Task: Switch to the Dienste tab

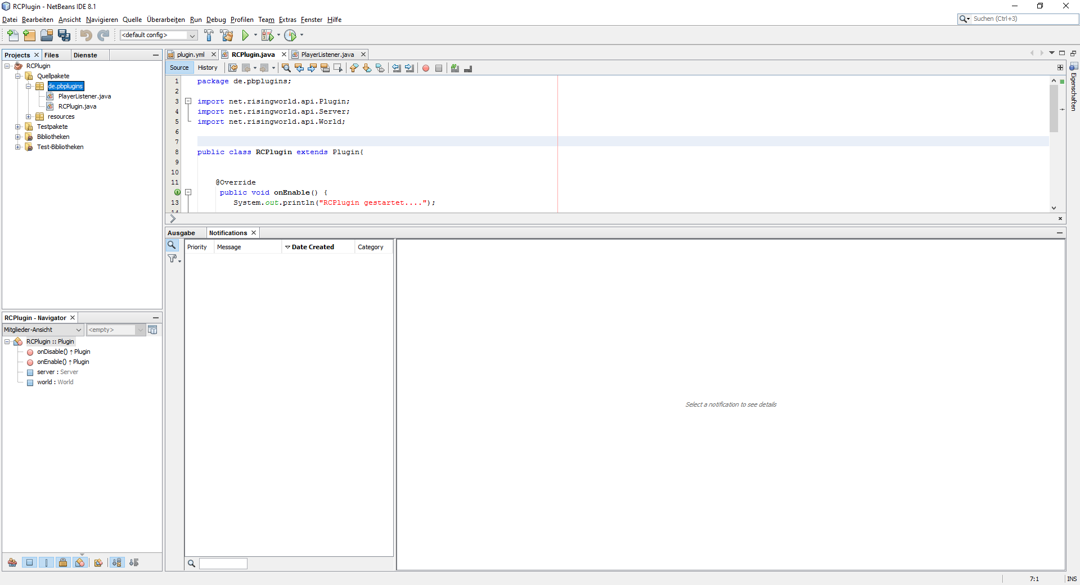Action: tap(85, 55)
